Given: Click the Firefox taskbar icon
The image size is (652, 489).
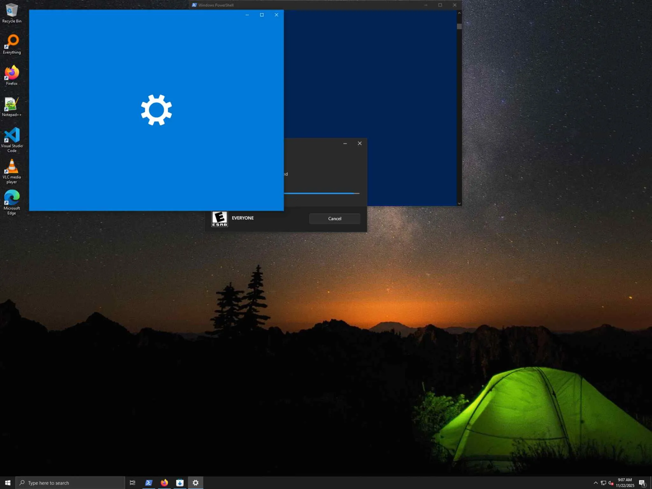Looking at the screenshot, I should (x=164, y=483).
